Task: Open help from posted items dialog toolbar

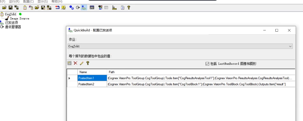Action: [88, 63]
